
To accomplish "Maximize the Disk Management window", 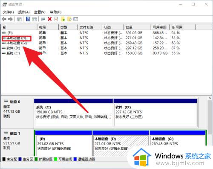I will [x=193, y=4].
